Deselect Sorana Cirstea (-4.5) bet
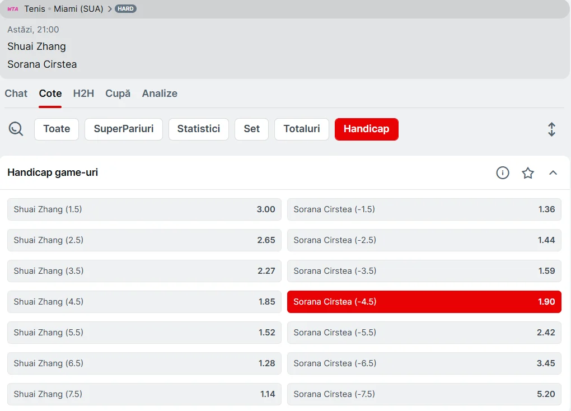Screen dimensions: 571x411 pyautogui.click(x=424, y=302)
